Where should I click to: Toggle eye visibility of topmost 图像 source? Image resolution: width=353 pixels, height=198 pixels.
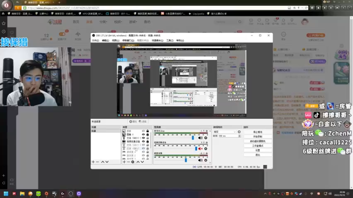pos(143,131)
